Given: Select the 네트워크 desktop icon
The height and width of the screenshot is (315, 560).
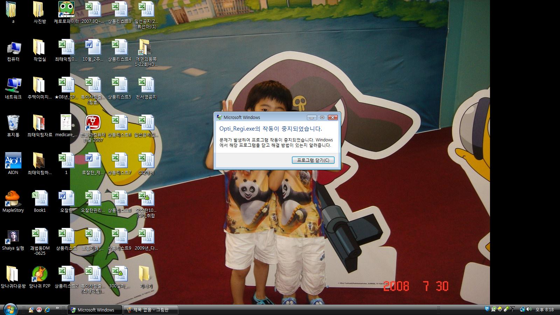Looking at the screenshot, I should click(13, 89).
